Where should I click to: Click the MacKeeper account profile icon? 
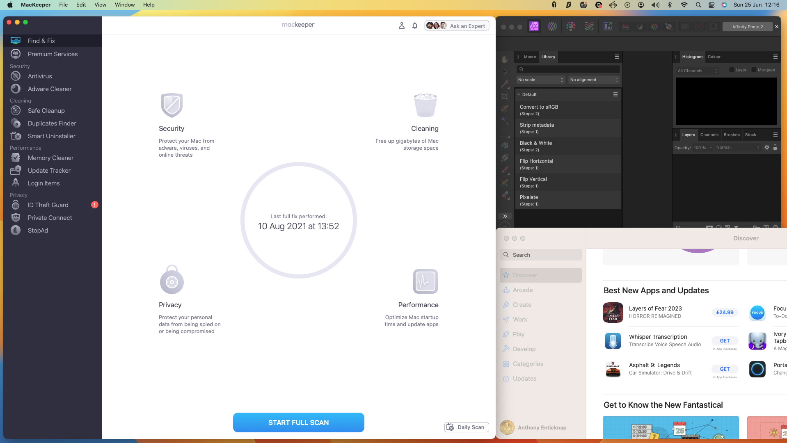click(x=402, y=26)
